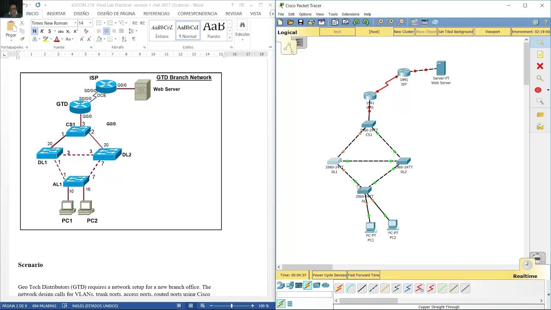The width and height of the screenshot is (551, 310).
Task: Choose Copper Cross-Over dashed cable
Action: [x=374, y=288]
